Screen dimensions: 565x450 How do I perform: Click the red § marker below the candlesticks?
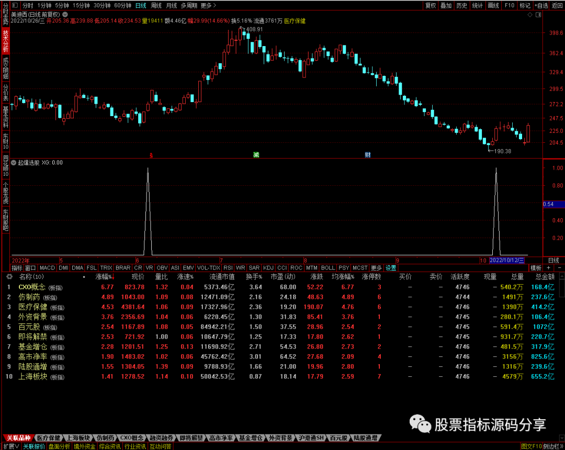point(151,155)
